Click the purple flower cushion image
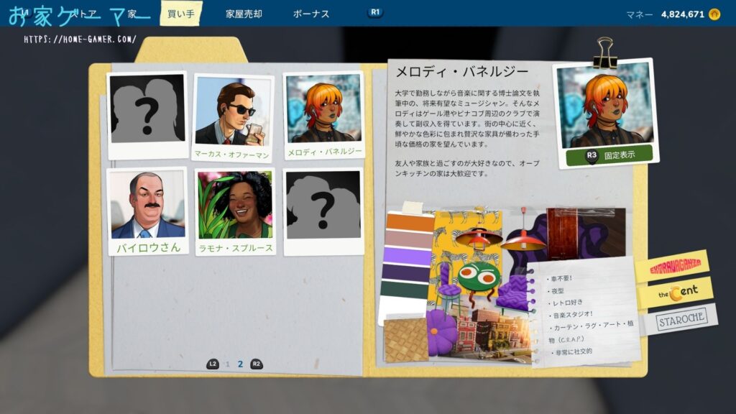Image resolution: width=736 pixels, height=414 pixels. tap(441, 331)
